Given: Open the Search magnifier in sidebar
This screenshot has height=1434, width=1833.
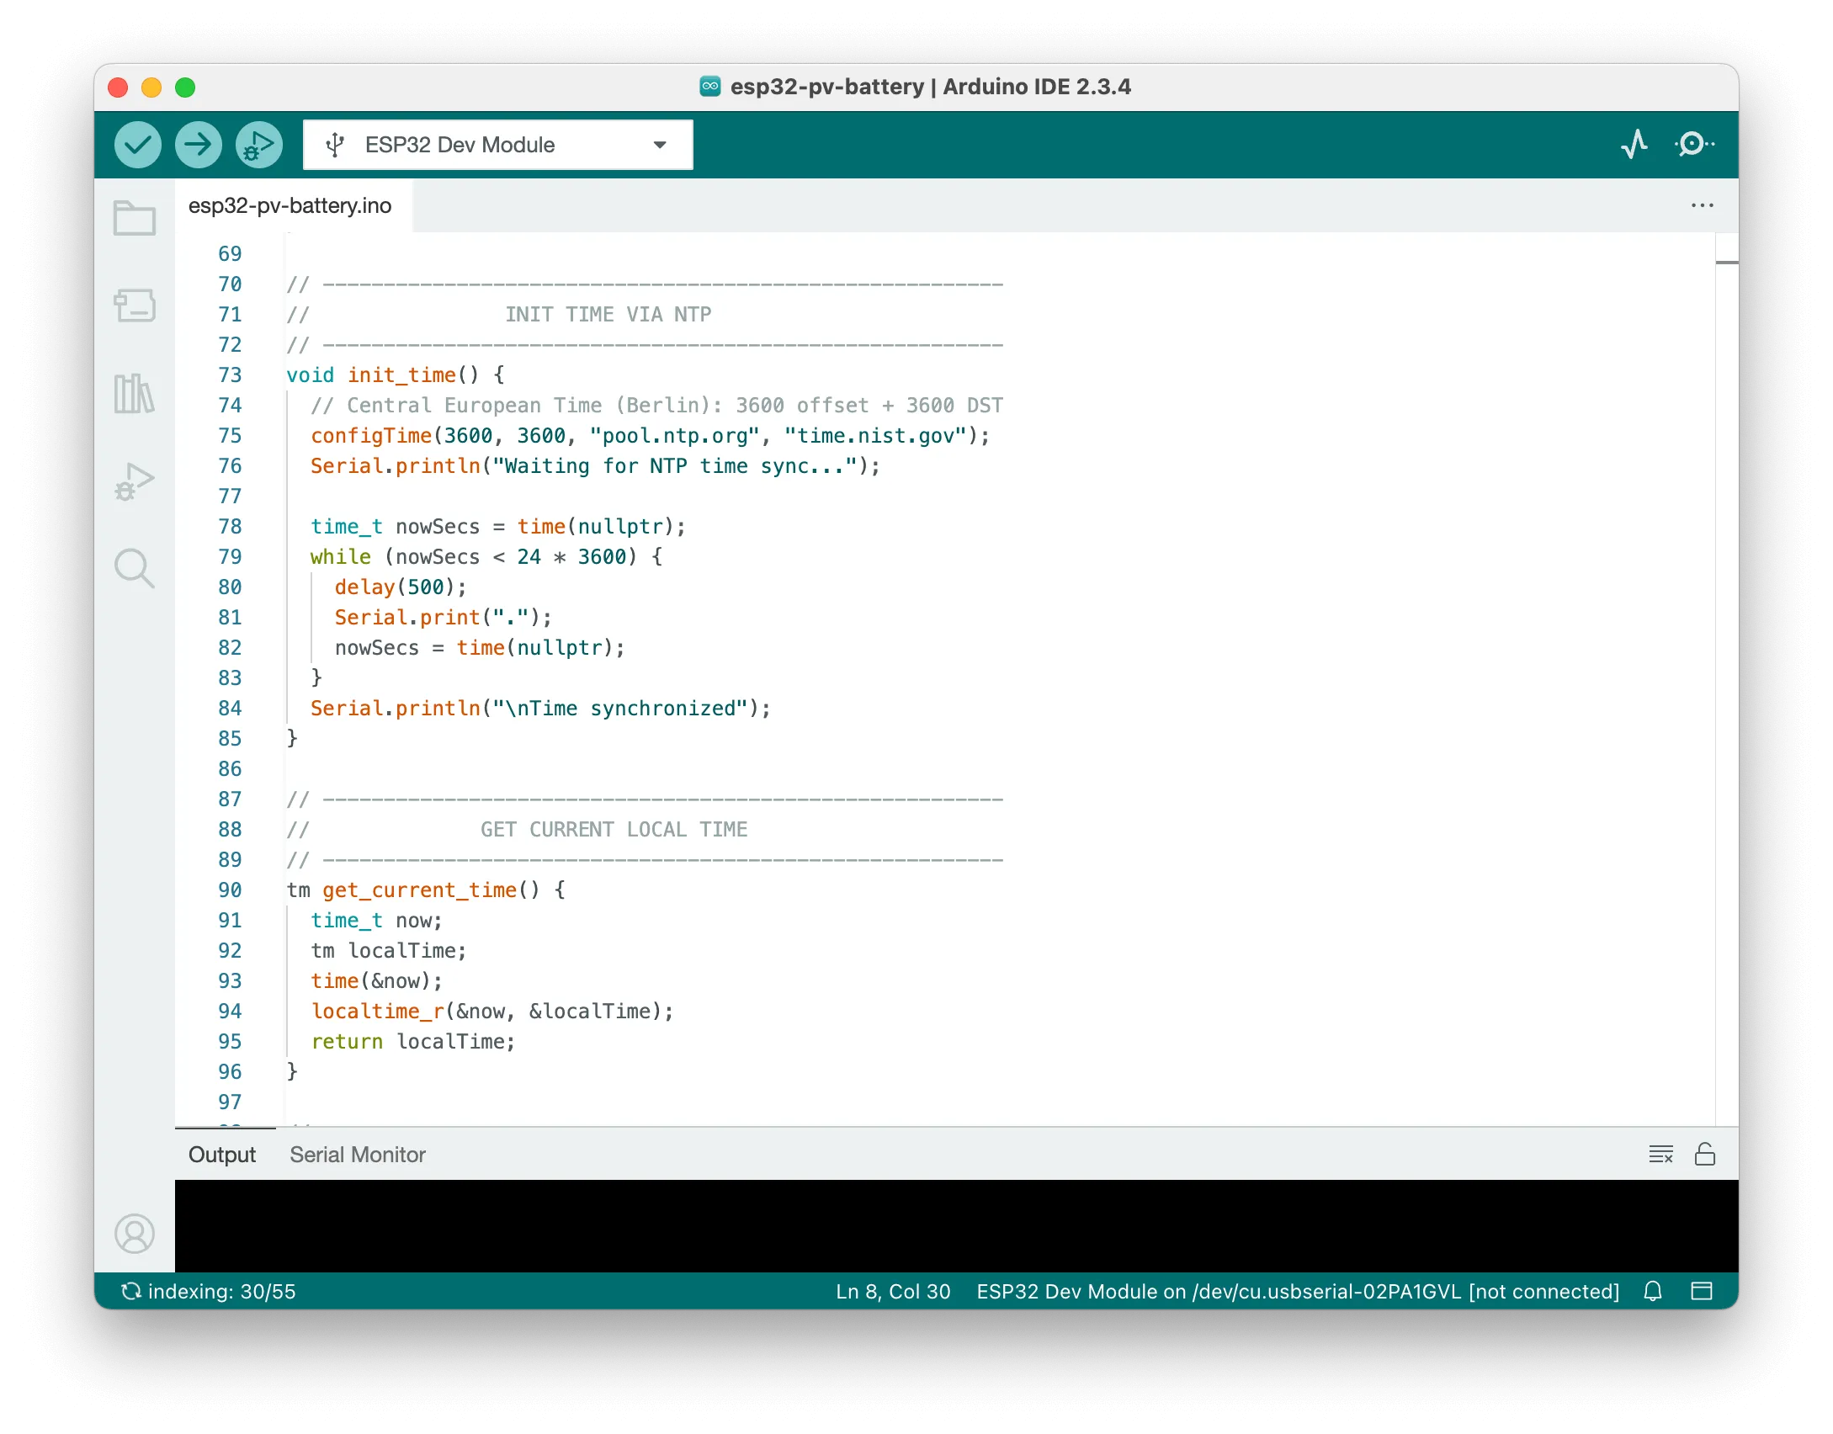Looking at the screenshot, I should pyautogui.click(x=135, y=569).
